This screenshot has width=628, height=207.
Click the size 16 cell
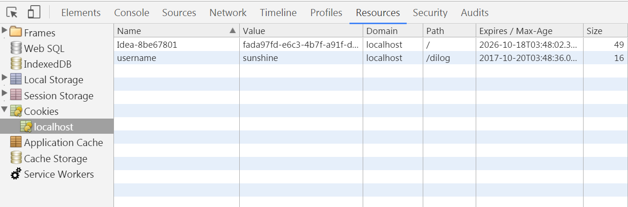point(605,58)
